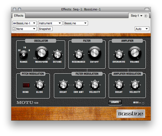Click the Env Amt knob
The image size is (162, 136).
pos(79,85)
